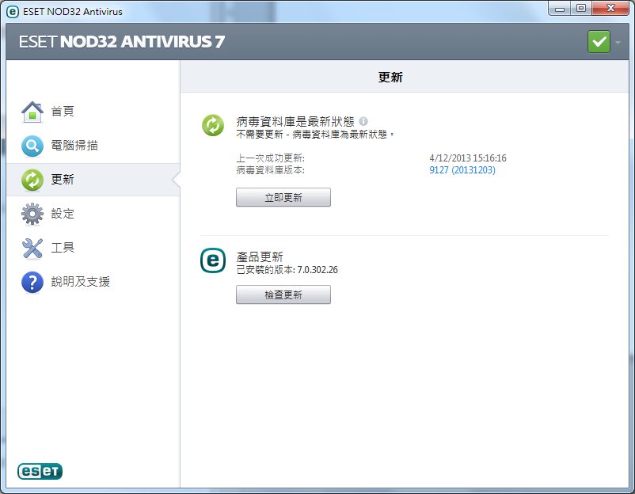Click the 檢查更新 button
Screen dimensions: 635x494
(x=283, y=294)
